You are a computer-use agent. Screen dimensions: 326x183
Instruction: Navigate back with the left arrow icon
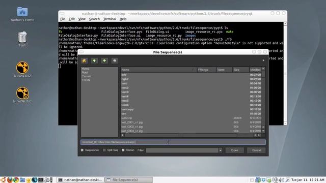[x=104, y=60]
